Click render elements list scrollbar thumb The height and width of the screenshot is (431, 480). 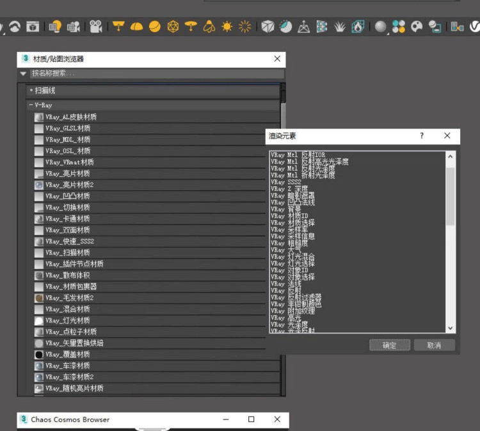click(450, 196)
